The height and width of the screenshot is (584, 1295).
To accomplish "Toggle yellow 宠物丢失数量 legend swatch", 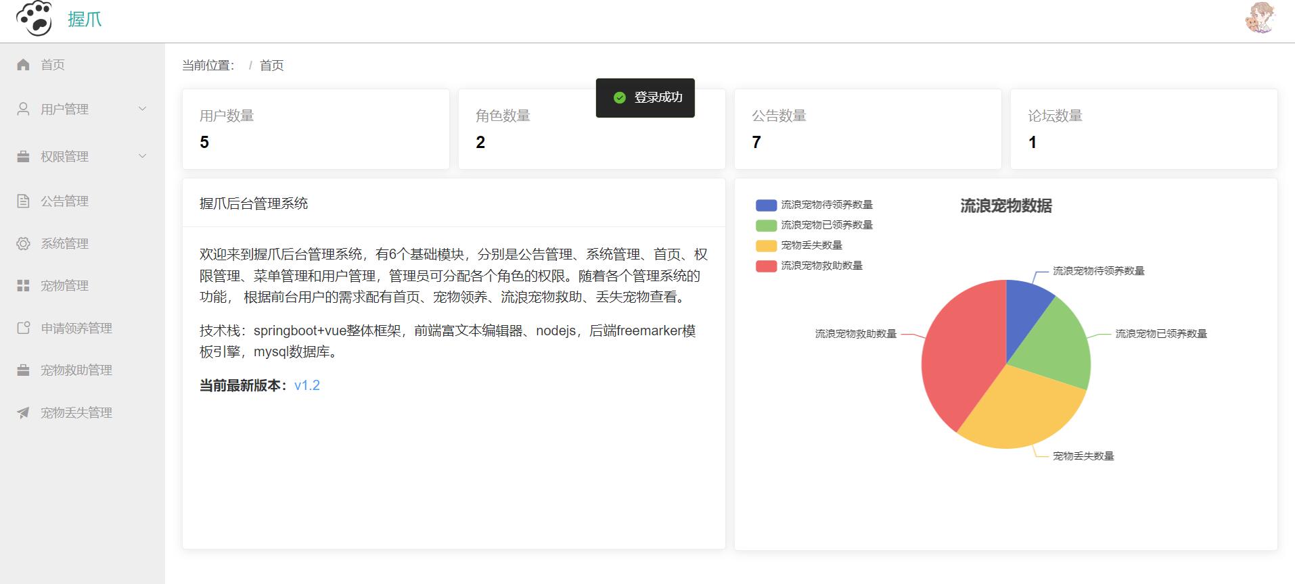I will tap(766, 245).
